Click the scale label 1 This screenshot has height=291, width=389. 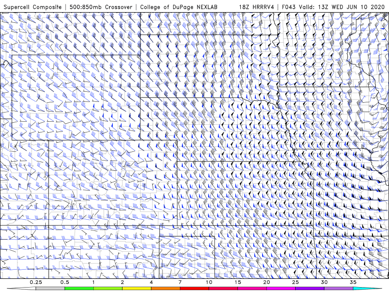[x=93, y=282]
